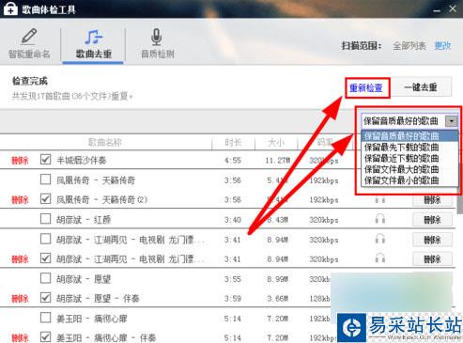
Task: Check the 胡彦斌 - 愿望 checkbox
Action: (46, 278)
